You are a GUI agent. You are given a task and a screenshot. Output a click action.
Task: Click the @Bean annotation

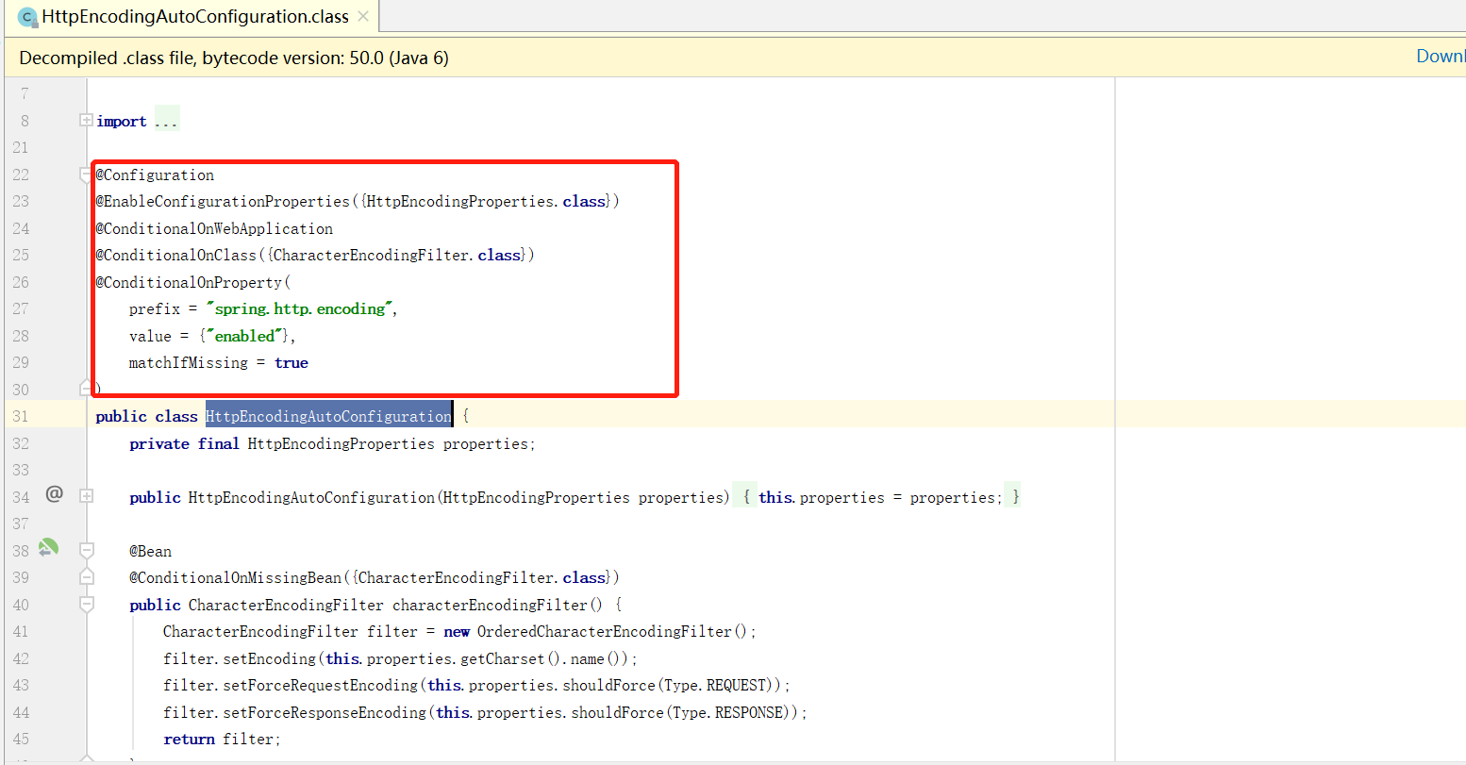click(151, 551)
